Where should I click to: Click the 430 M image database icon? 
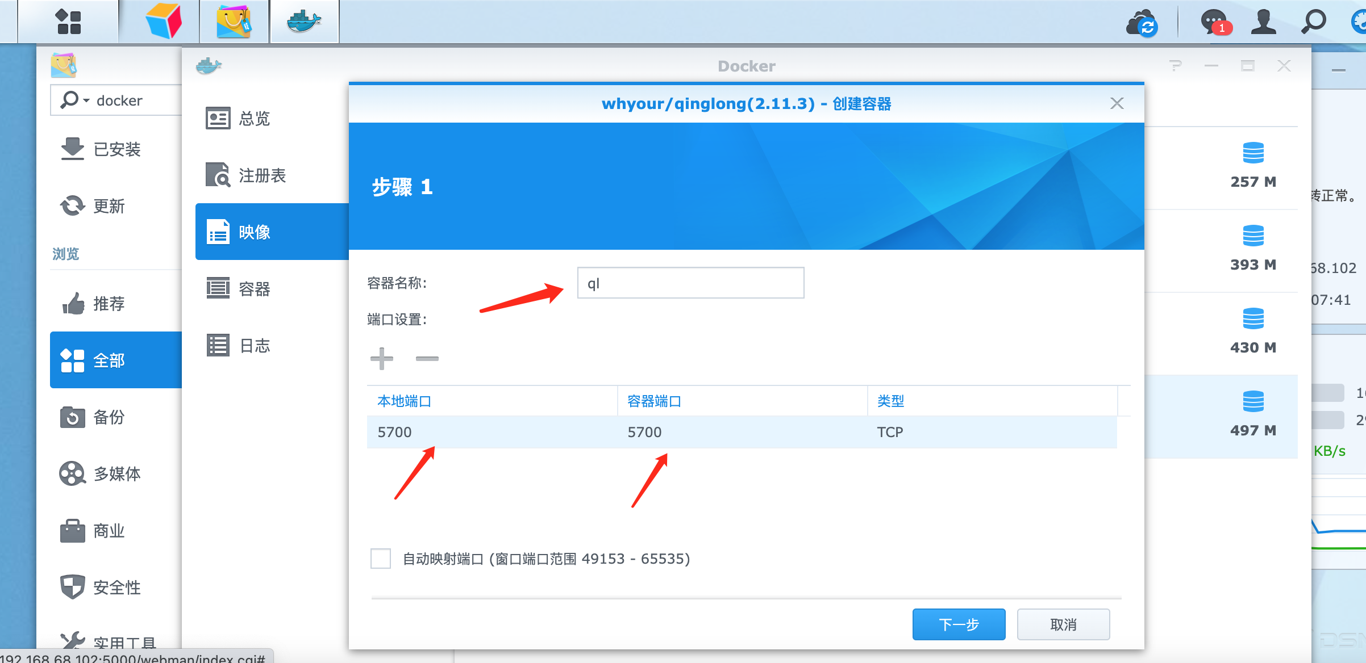point(1253,318)
